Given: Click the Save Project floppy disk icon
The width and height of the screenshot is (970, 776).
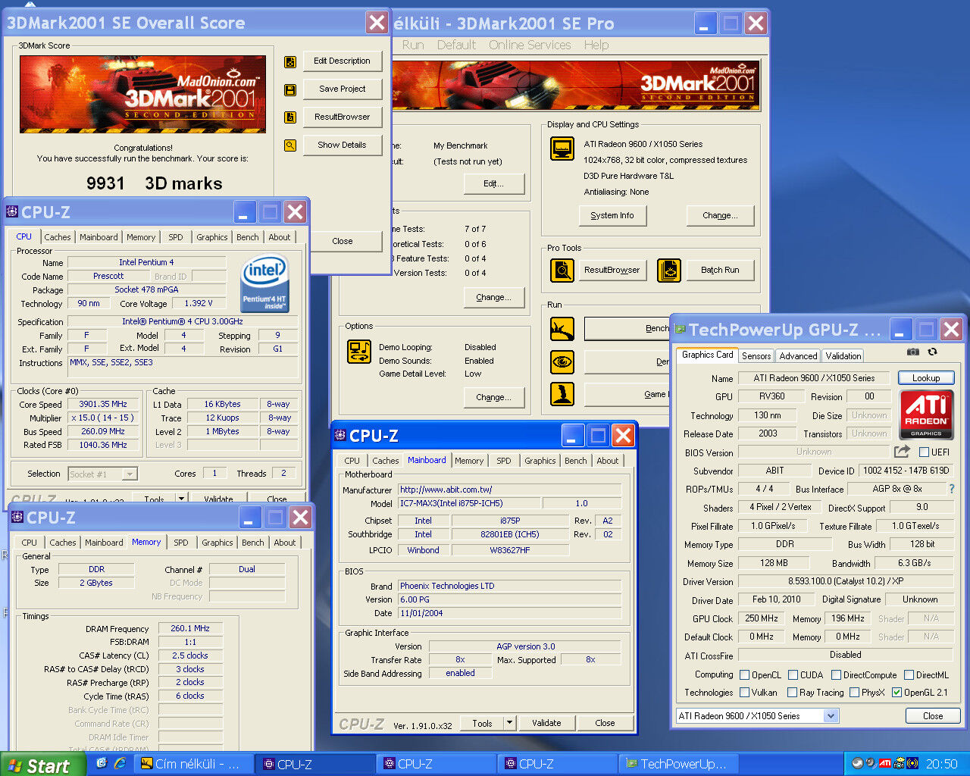Looking at the screenshot, I should point(290,89).
